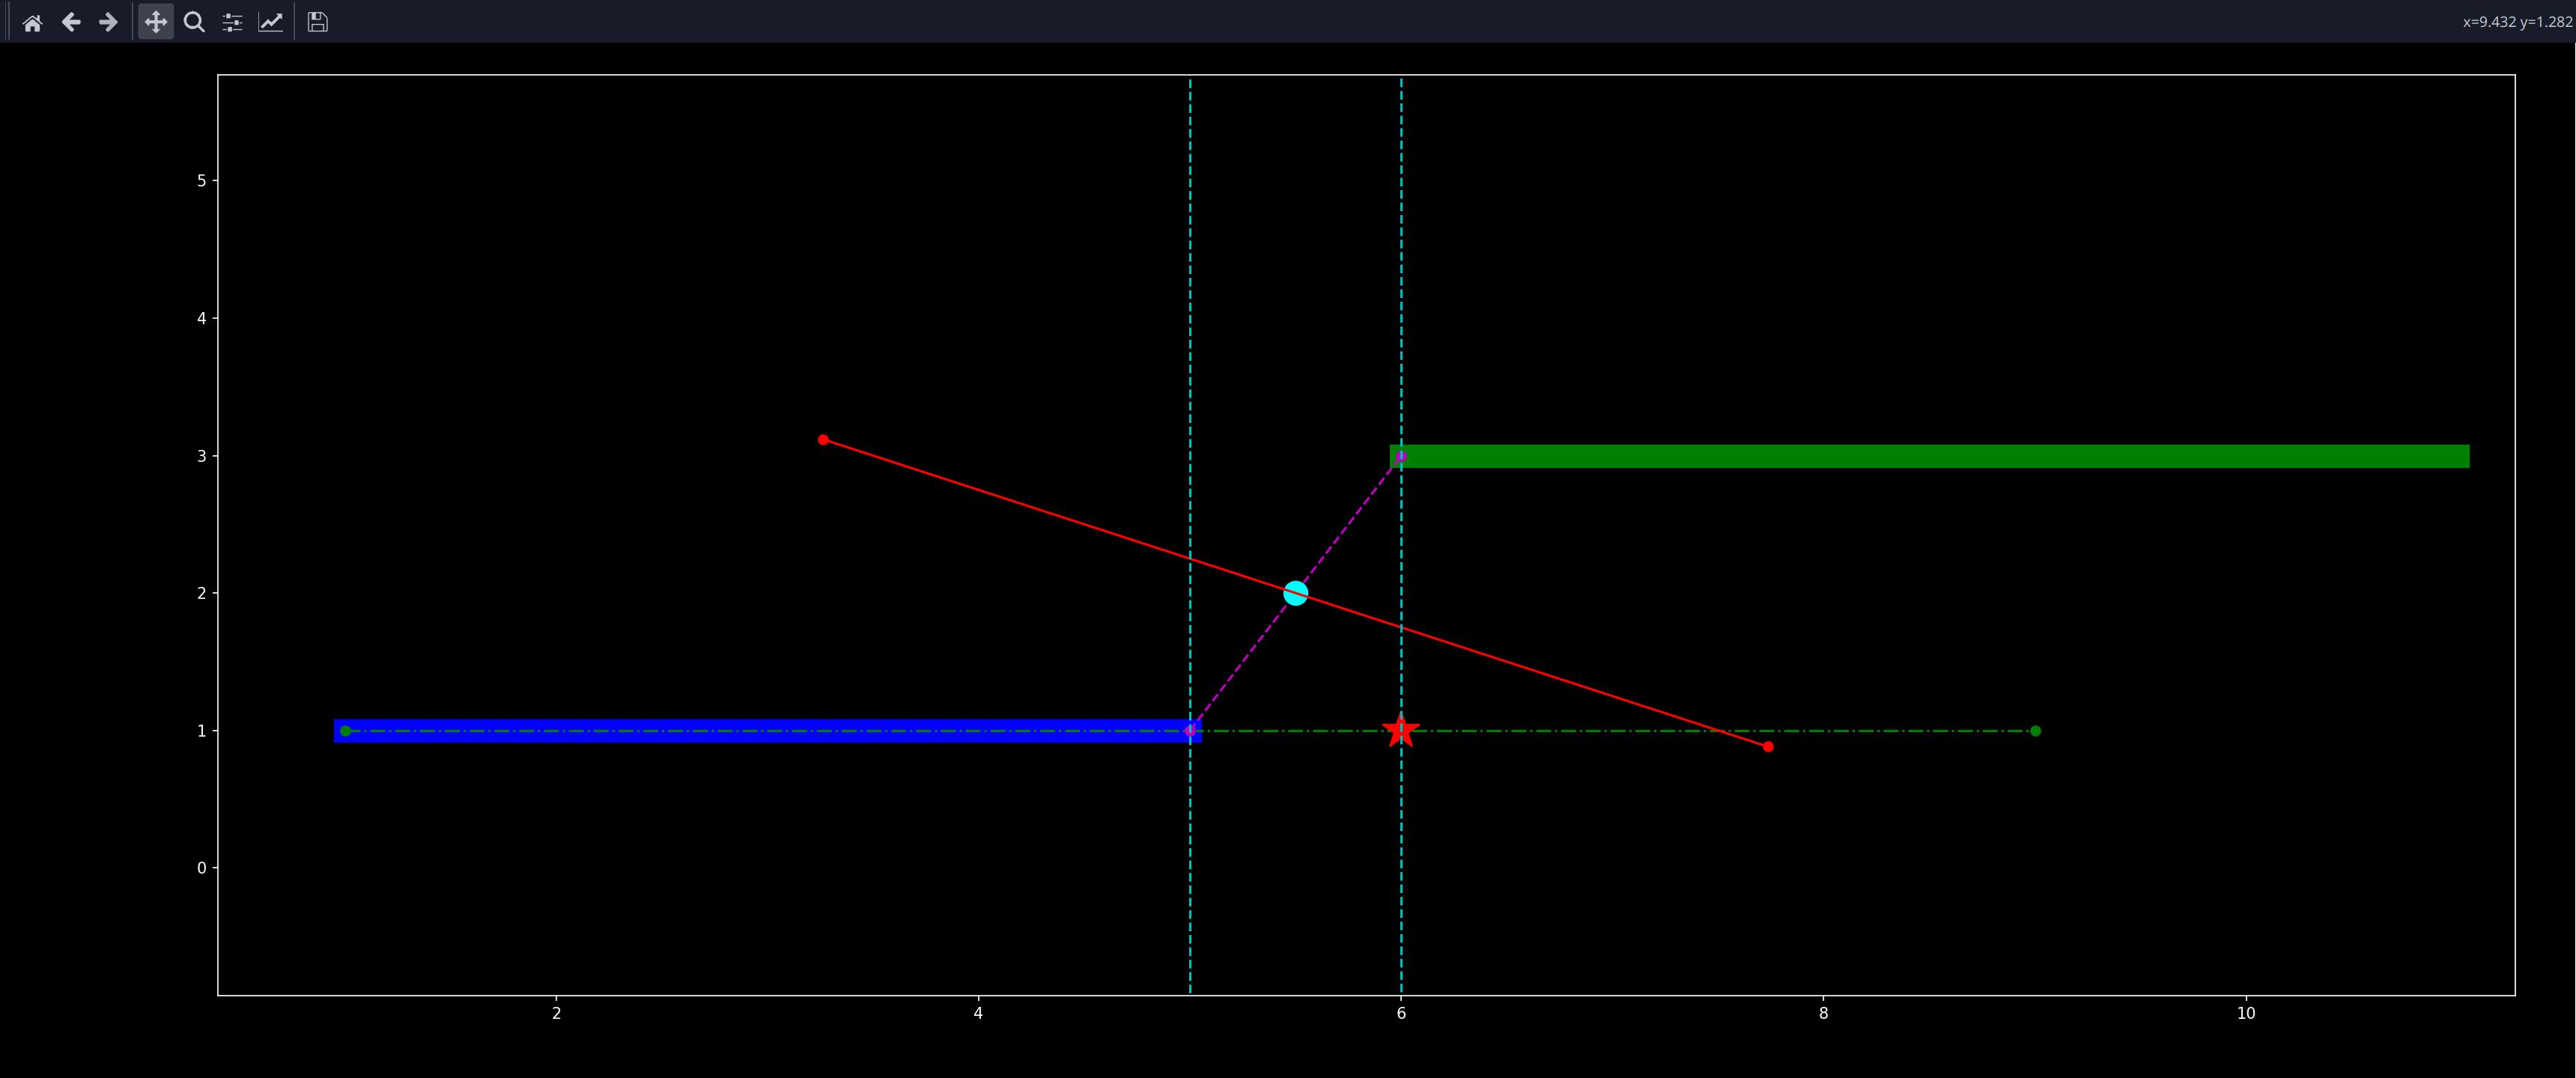Click the y-axis tick label 0
Image resolution: width=2576 pixels, height=1078 pixels.
pos(202,868)
